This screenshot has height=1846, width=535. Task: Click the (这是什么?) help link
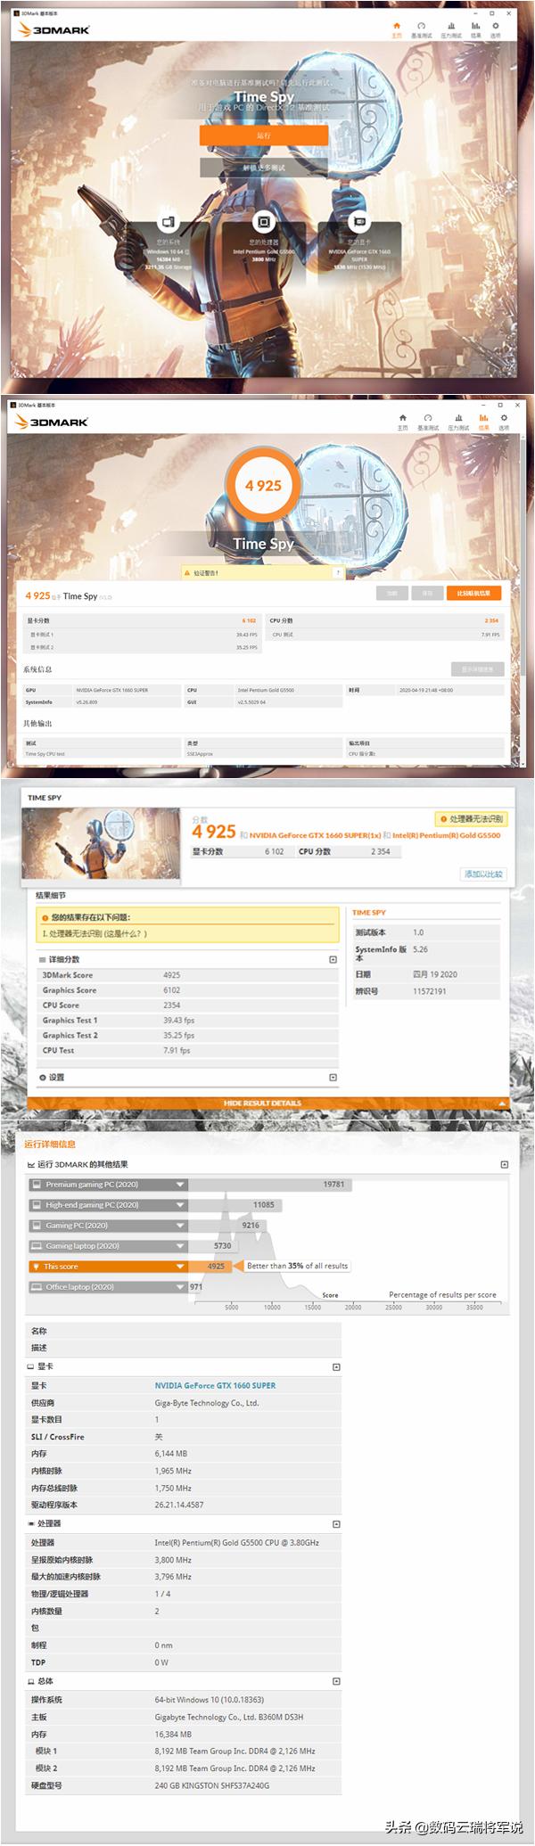tap(127, 933)
